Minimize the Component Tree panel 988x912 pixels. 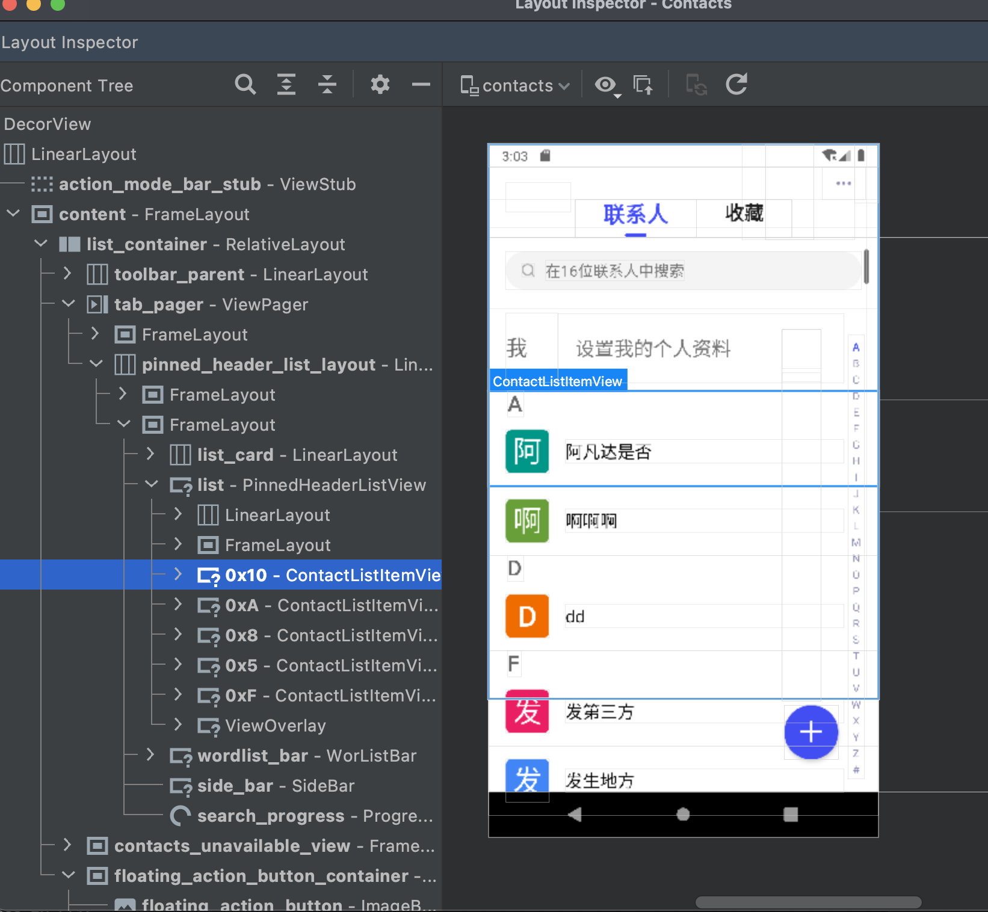421,85
